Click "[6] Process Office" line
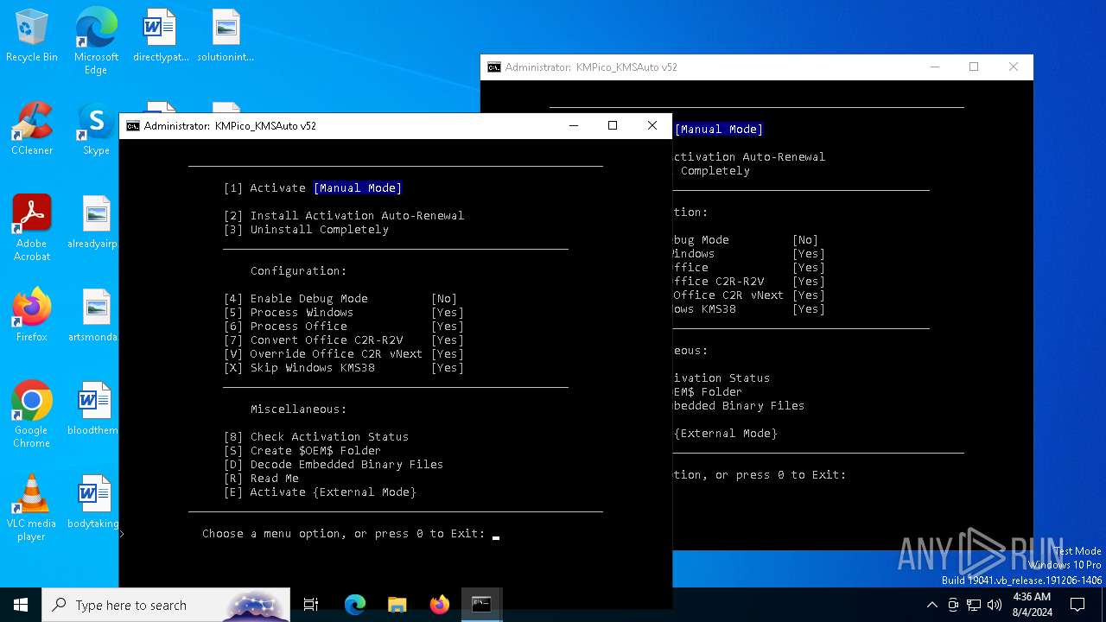 pyautogui.click(x=344, y=327)
